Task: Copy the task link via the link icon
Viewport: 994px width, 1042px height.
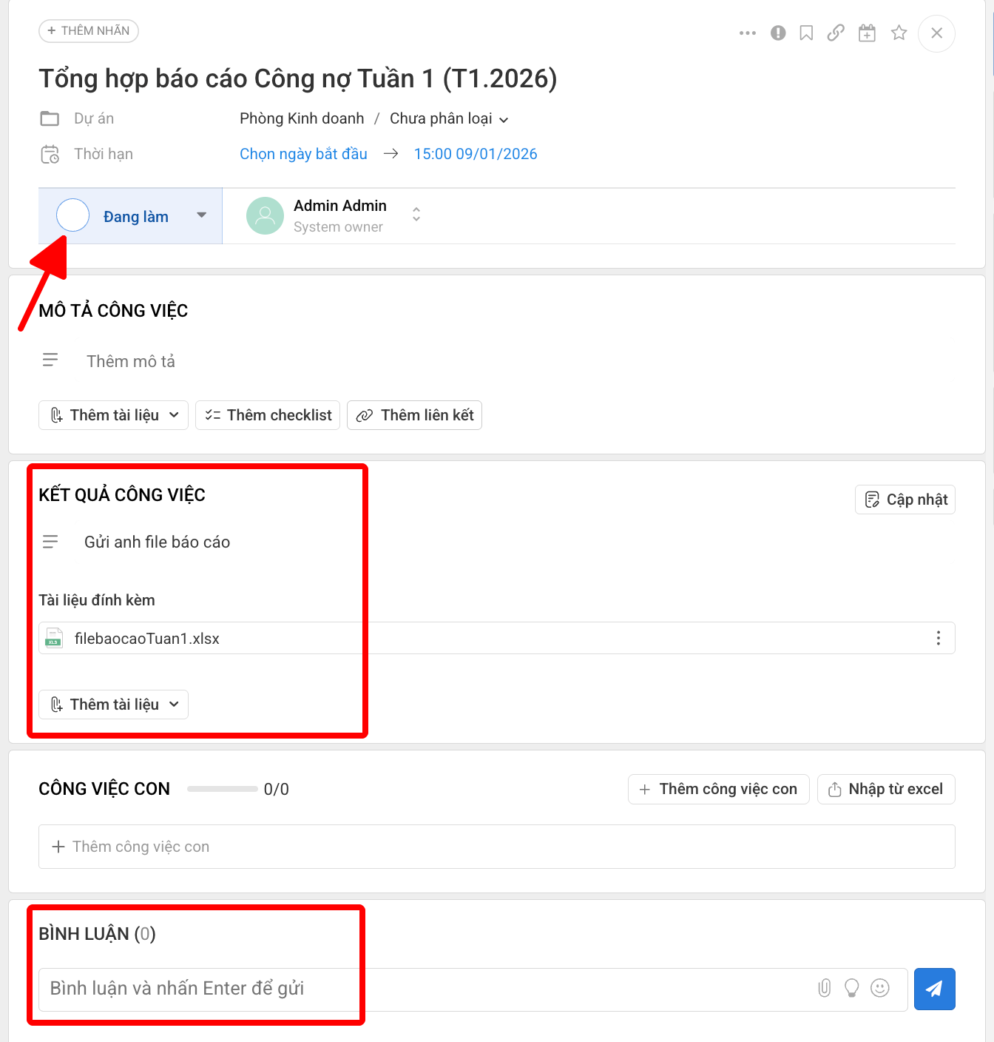Action: click(835, 33)
